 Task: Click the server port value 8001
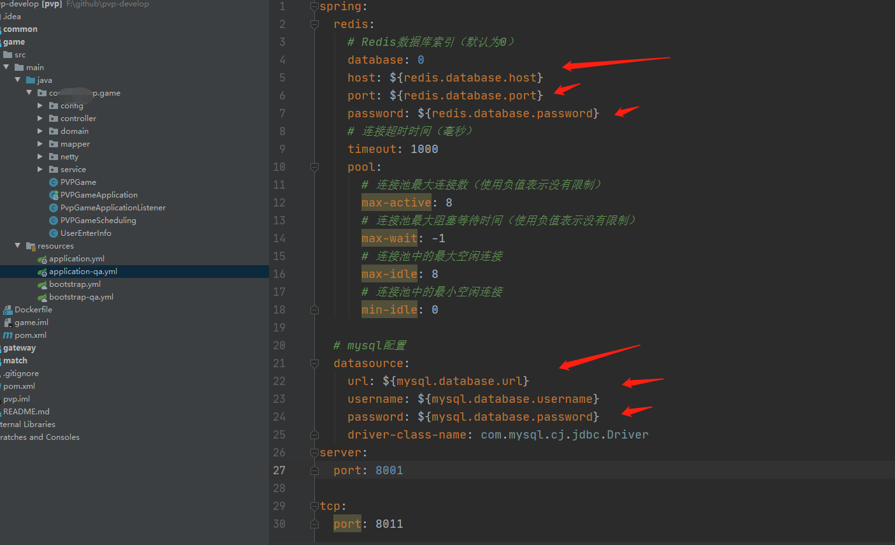(389, 470)
